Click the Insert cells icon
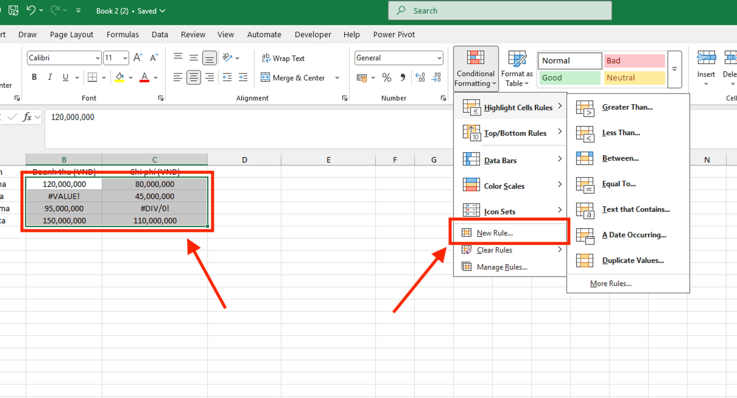 click(x=707, y=58)
